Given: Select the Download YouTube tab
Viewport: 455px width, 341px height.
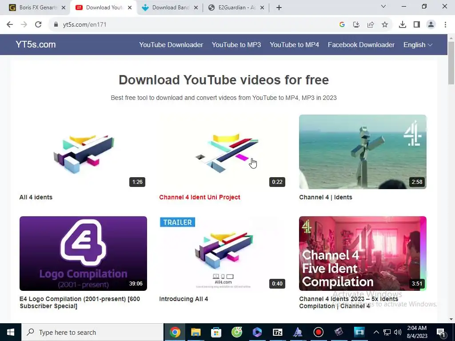Looking at the screenshot, I should [103, 8].
